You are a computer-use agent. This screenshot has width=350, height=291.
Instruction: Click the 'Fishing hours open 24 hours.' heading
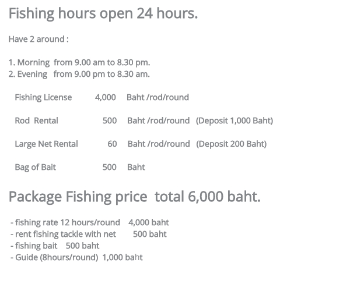pyautogui.click(x=103, y=13)
